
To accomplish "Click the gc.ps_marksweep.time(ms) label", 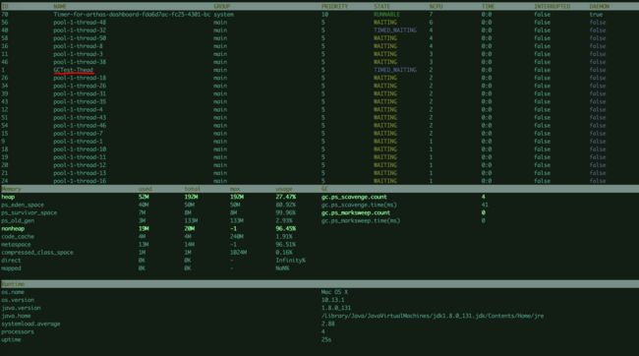I will click(x=360, y=220).
